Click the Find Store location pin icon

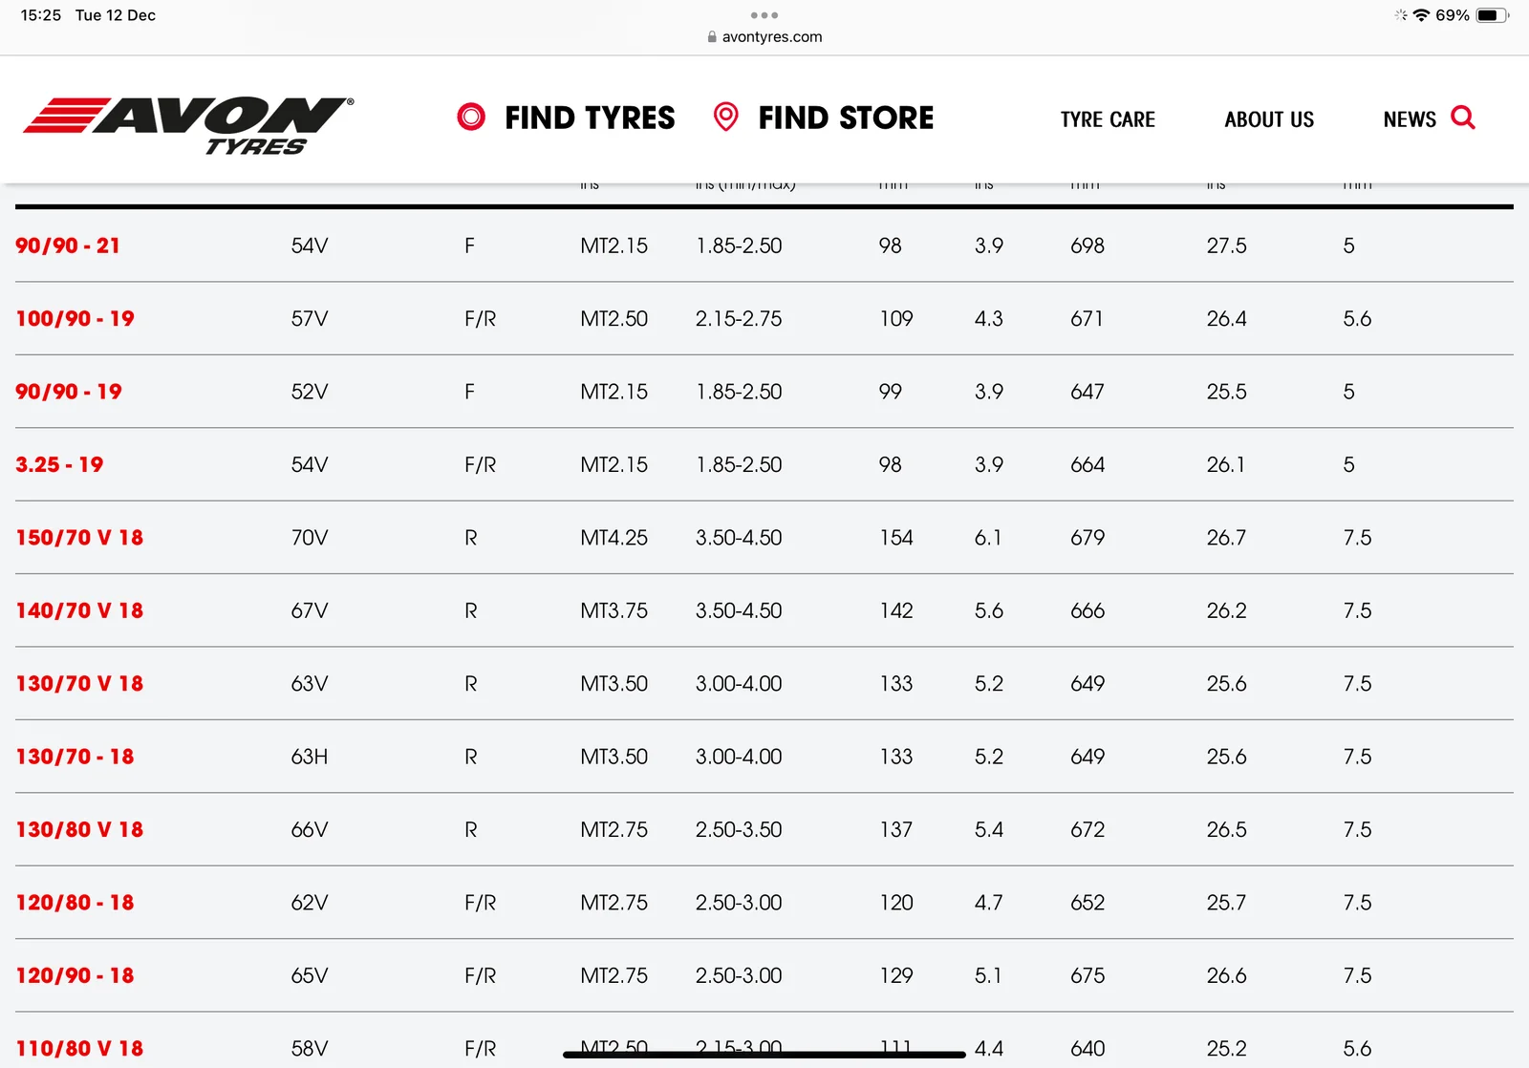[726, 117]
